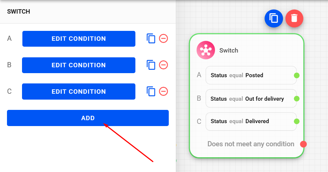This screenshot has height=172, width=328.
Task: Click the pink Switch node icon
Action: pyautogui.click(x=206, y=50)
